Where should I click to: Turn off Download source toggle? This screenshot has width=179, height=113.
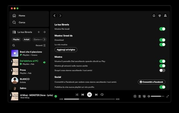pyautogui.click(x=162, y=40)
